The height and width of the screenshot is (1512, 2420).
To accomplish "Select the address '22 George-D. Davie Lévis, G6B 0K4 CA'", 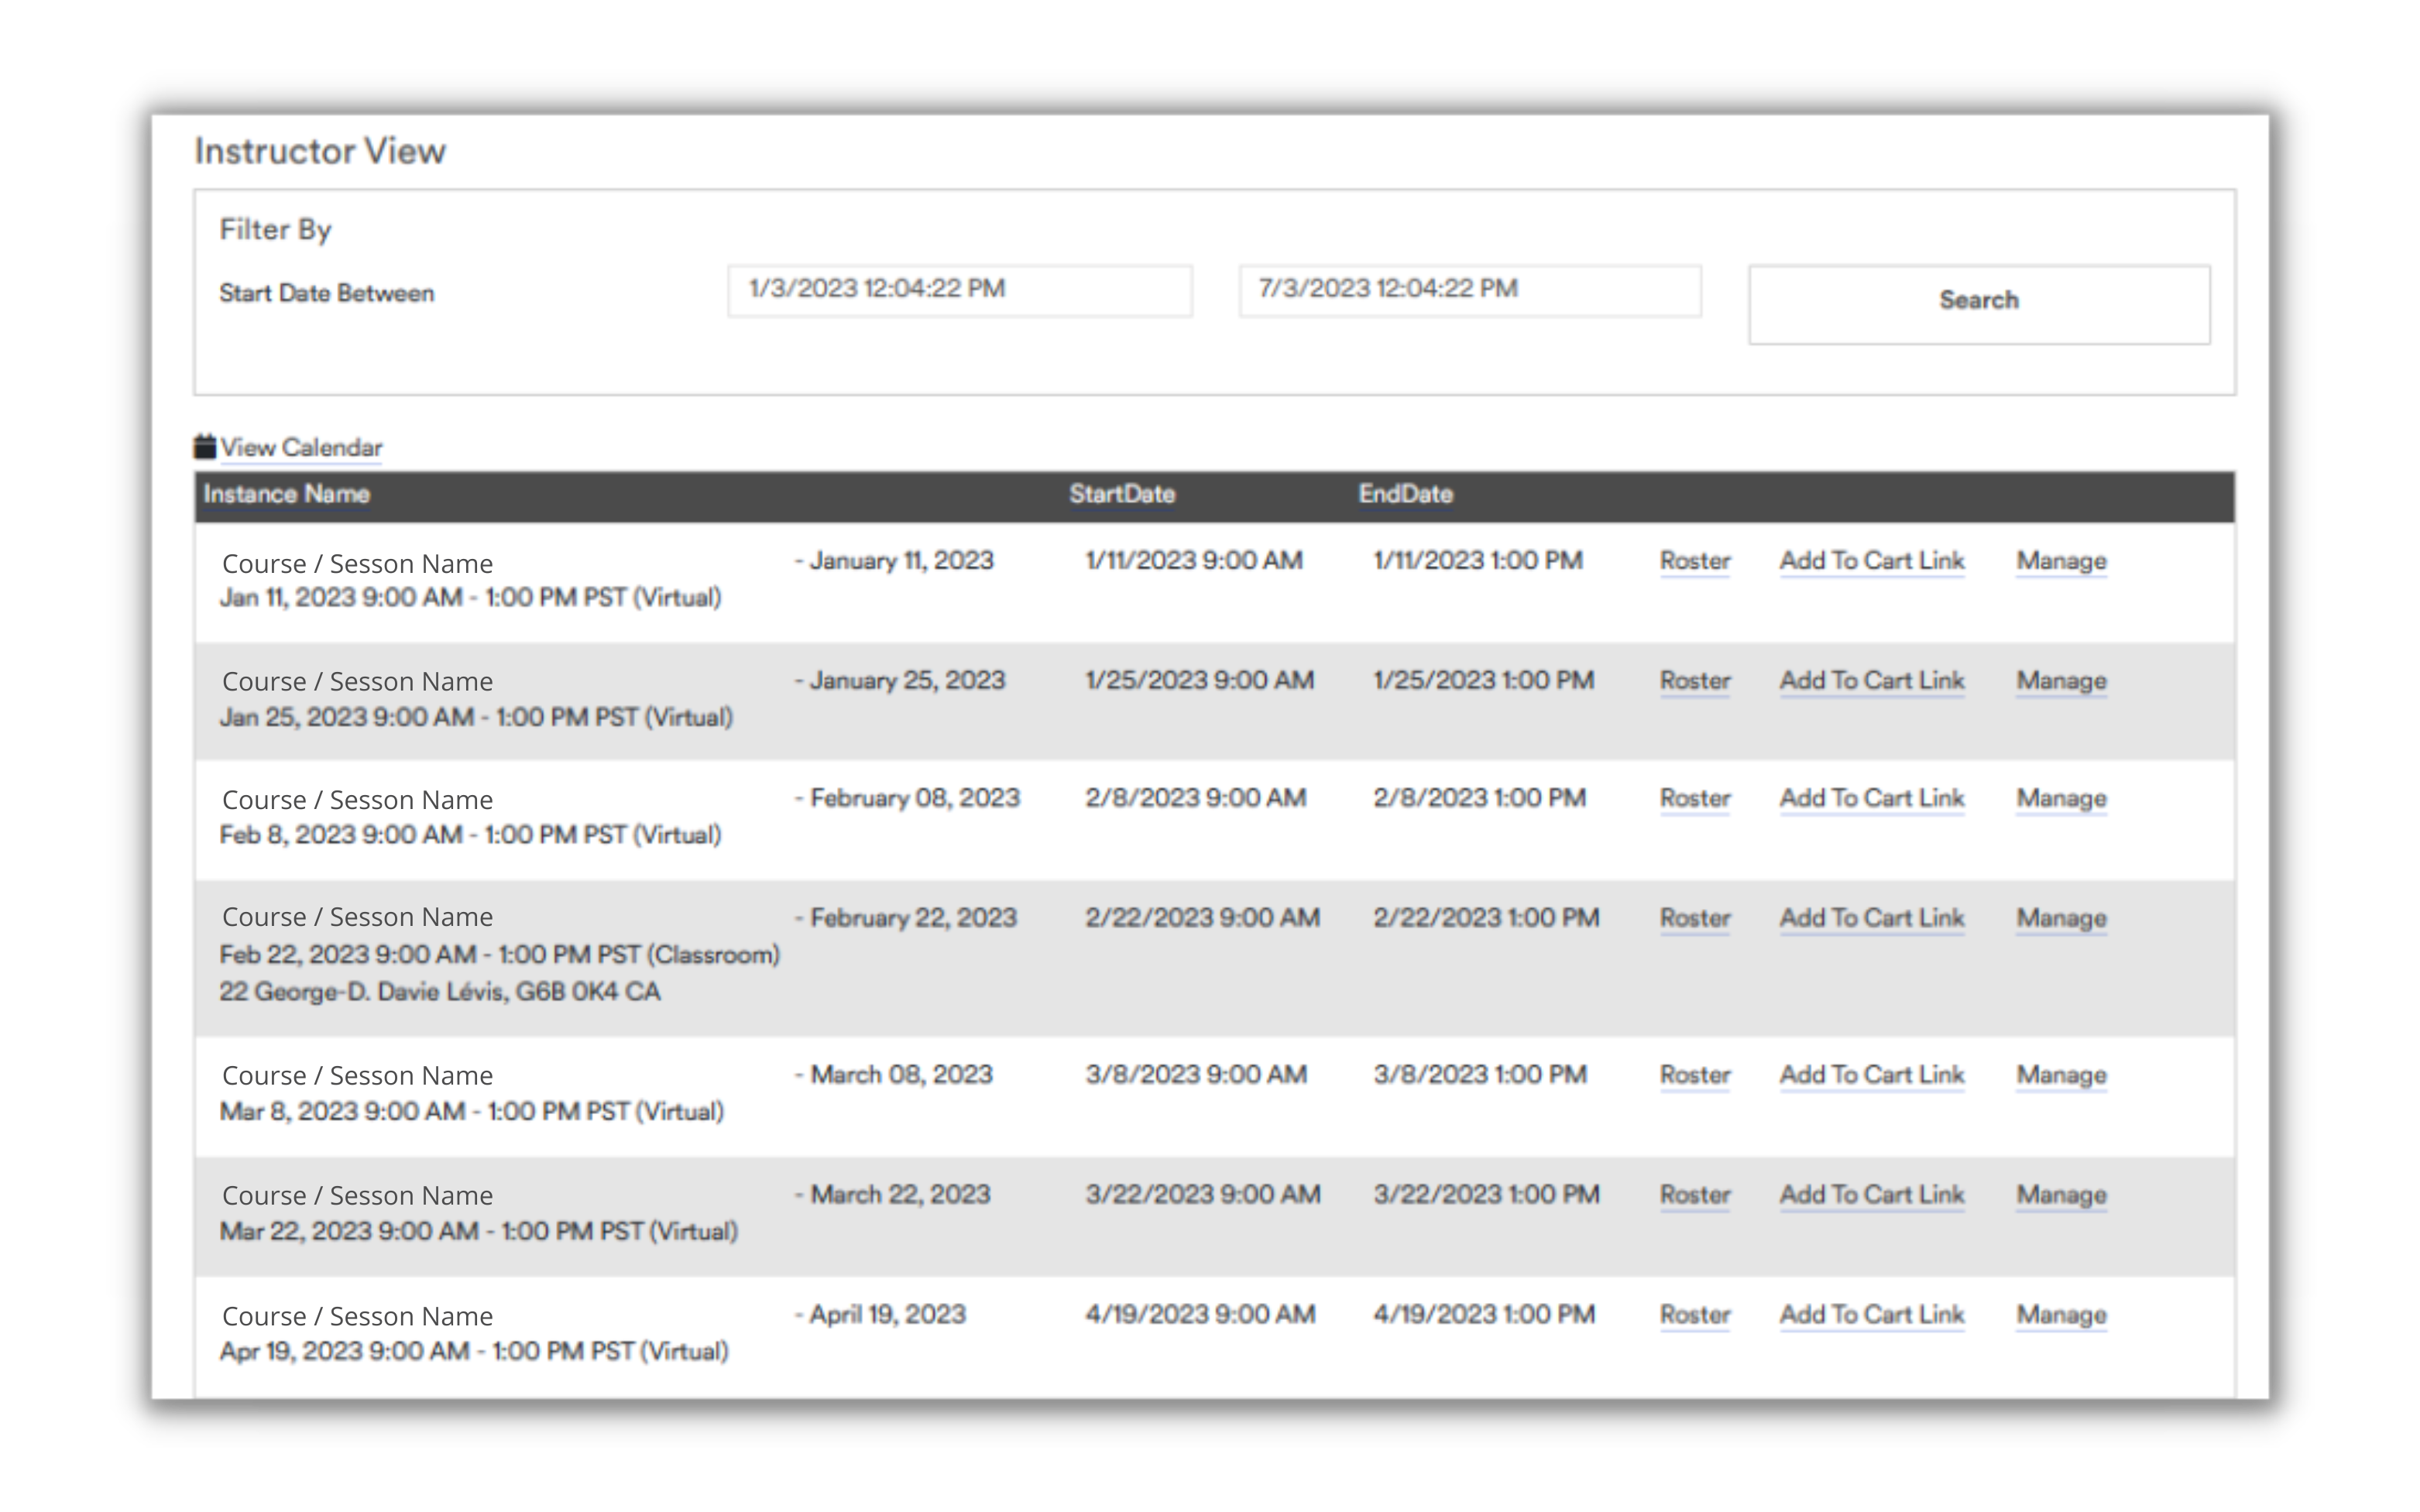I will tap(440, 992).
